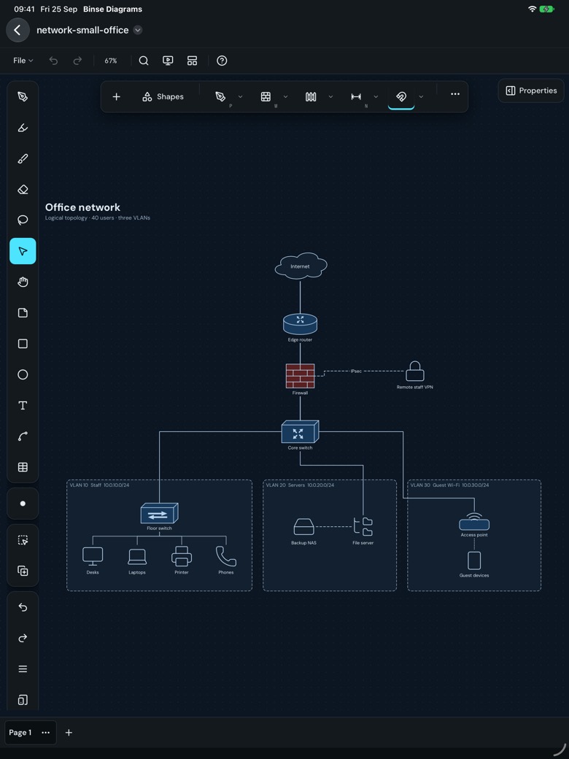569x759 pixels.
Task: Select the Access point icon
Action: pos(474,522)
